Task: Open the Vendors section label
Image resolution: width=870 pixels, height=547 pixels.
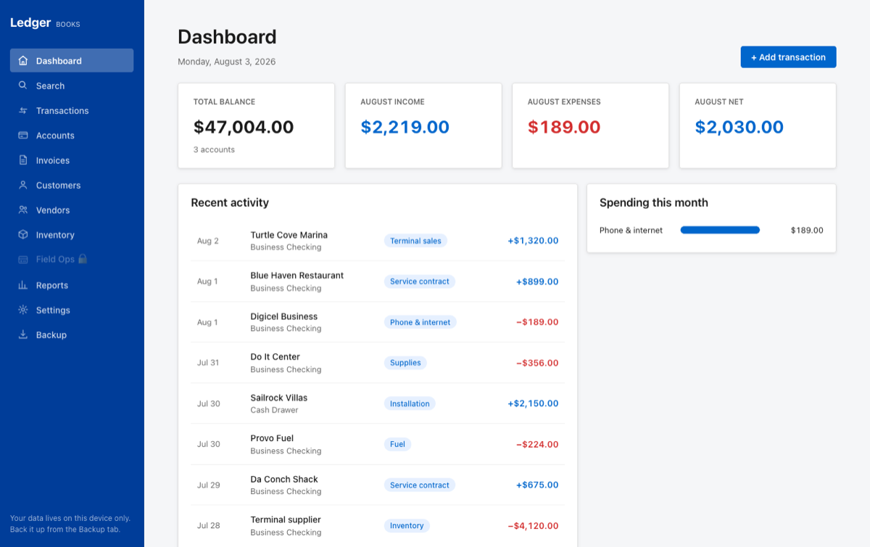Action: tap(53, 210)
